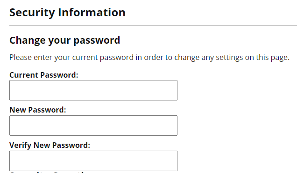Click the "New Password:" field label
The height and width of the screenshot is (173, 297).
(x=38, y=110)
